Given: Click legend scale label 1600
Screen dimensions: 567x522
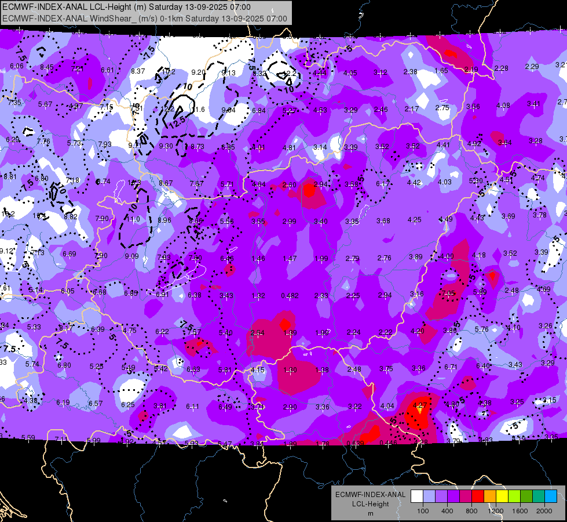Looking at the screenshot, I should [x=520, y=511].
